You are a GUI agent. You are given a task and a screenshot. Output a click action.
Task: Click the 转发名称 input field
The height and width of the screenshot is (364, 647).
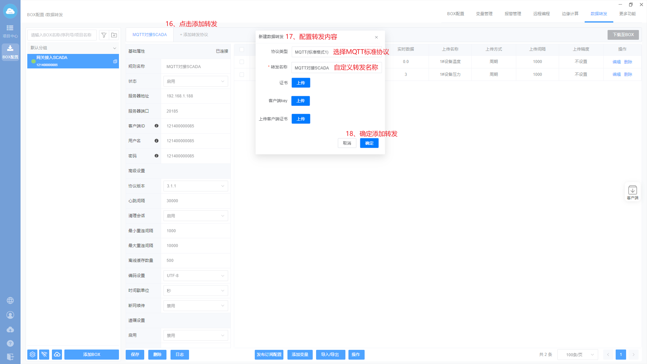tap(312, 68)
